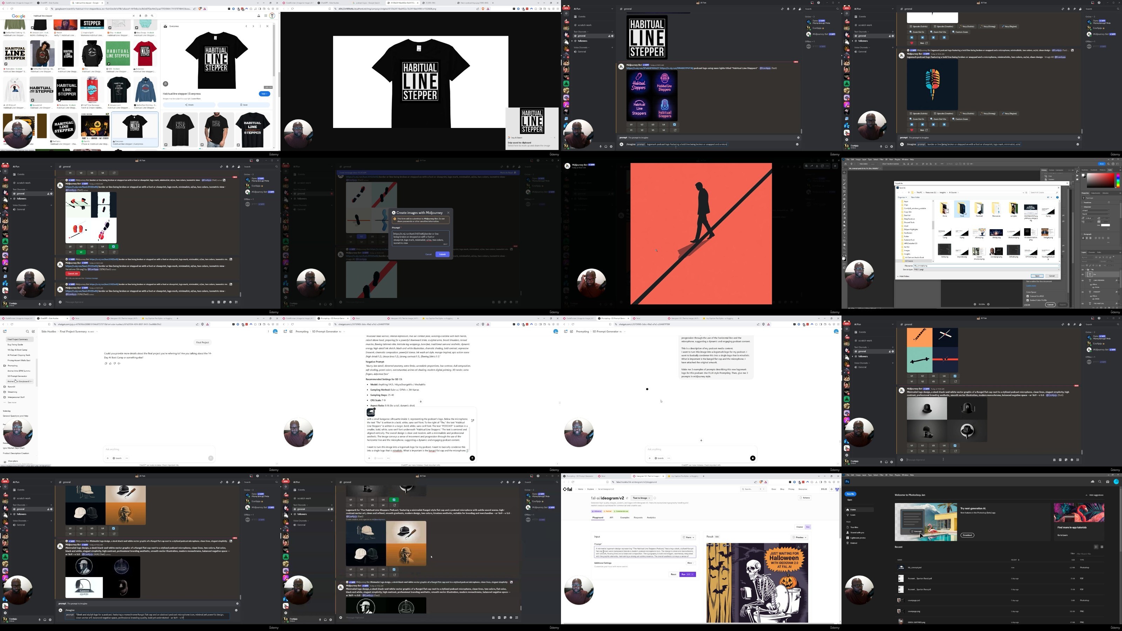Click zoom-in plus icon beside 33.33% in Export preview

(x=988, y=304)
